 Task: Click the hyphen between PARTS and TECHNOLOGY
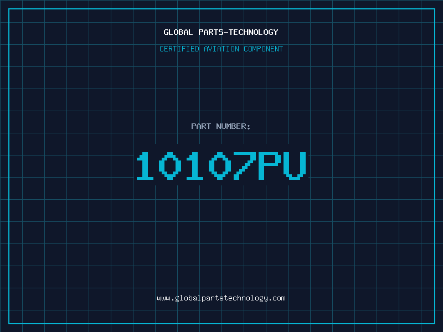(x=225, y=32)
